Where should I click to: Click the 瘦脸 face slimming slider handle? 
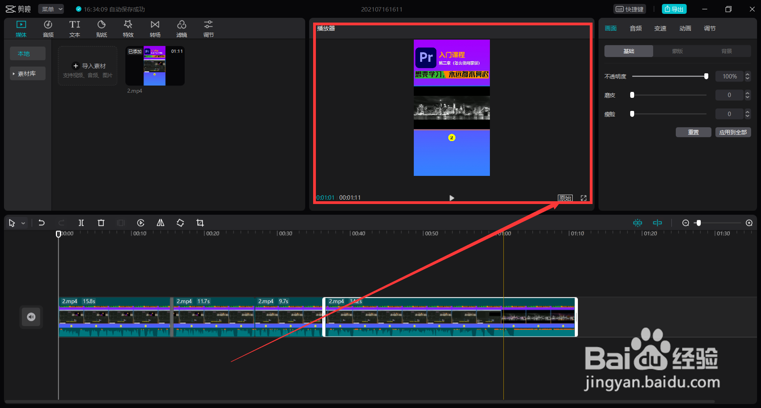click(x=632, y=114)
